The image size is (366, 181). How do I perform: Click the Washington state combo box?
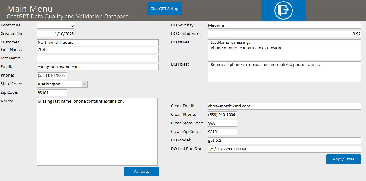59,84
